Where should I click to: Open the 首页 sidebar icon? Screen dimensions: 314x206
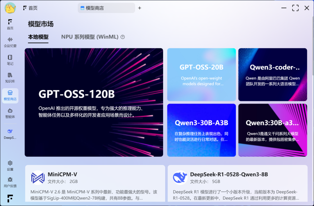tap(10, 24)
